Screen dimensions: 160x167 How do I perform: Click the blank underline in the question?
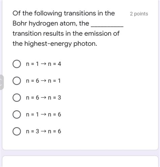[107, 25]
